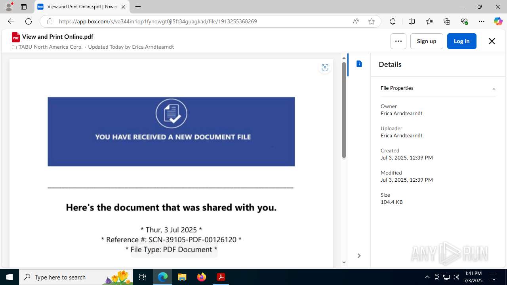Hide the details sidebar chevron
The width and height of the screenshot is (507, 285).
359,256
